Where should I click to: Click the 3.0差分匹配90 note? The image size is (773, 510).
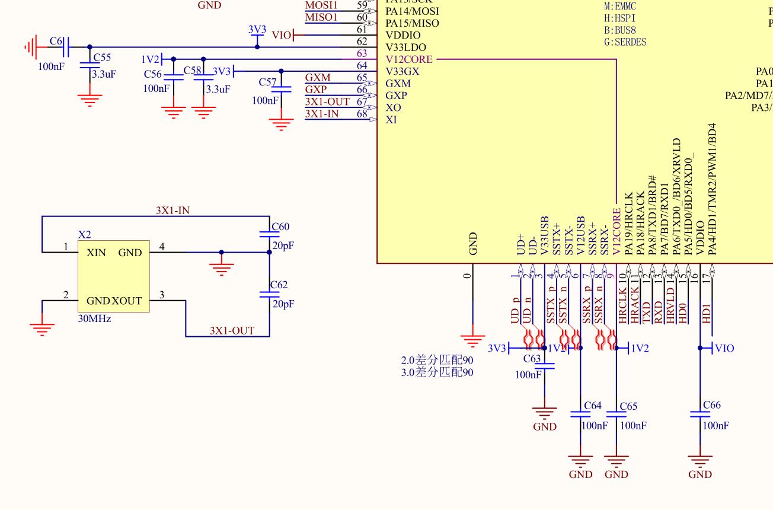pyautogui.click(x=437, y=372)
